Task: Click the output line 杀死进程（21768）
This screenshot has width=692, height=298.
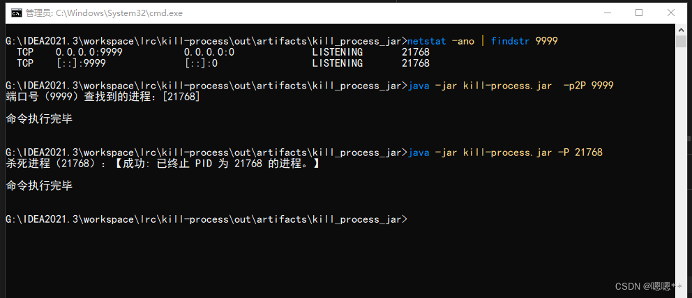Action: [x=163, y=164]
